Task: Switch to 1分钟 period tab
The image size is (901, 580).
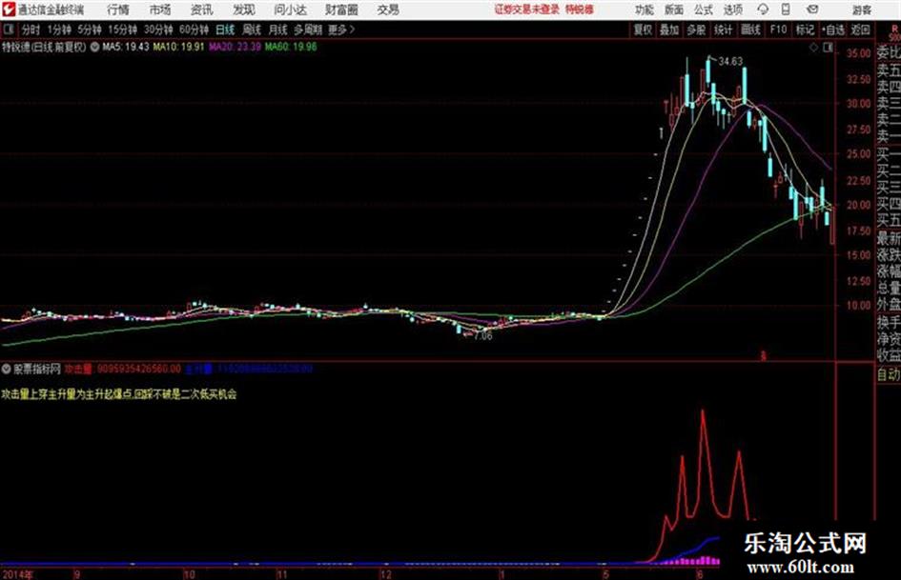Action: pyautogui.click(x=59, y=30)
